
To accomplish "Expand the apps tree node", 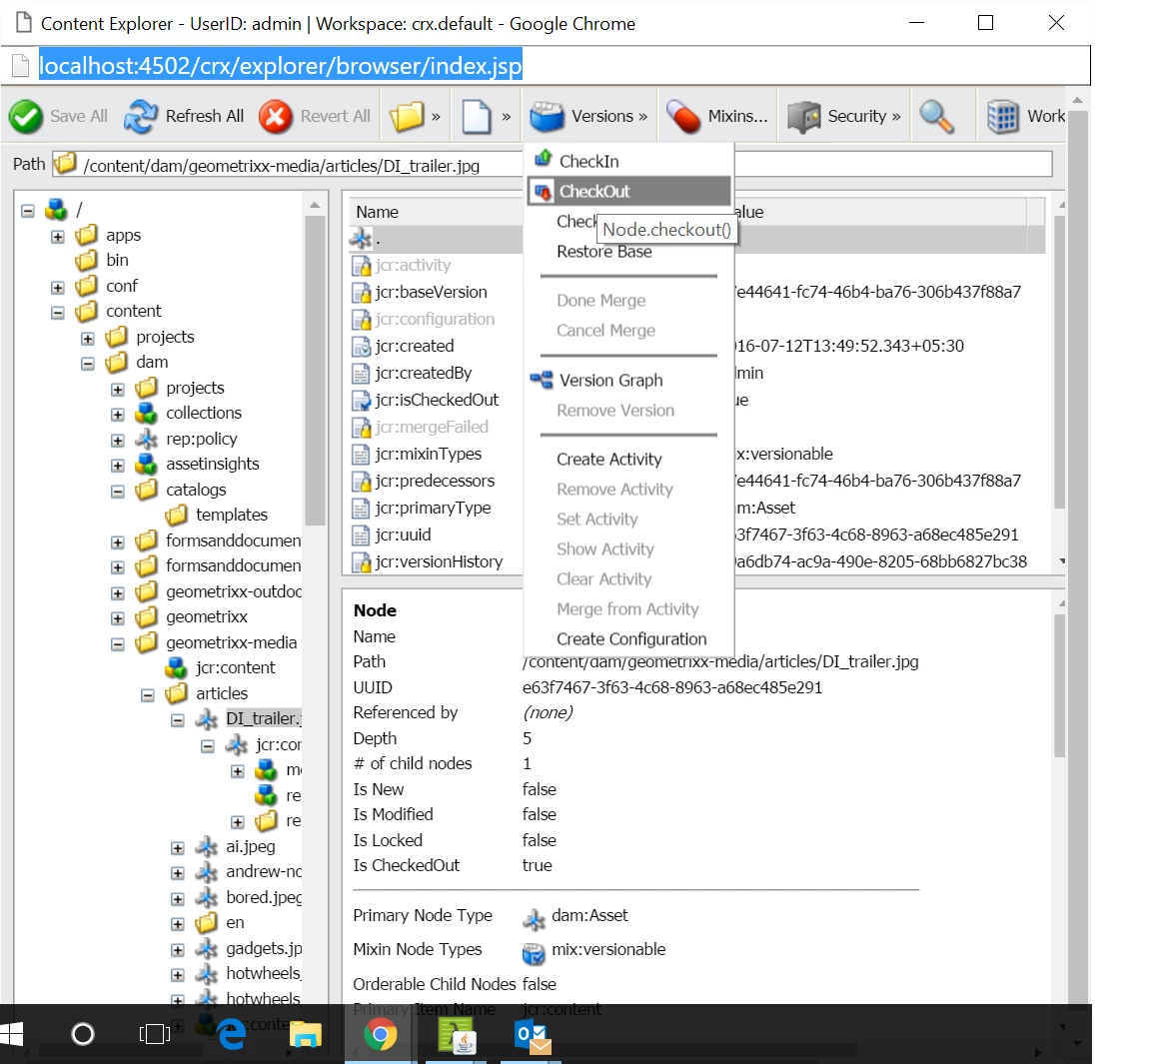I will pos(57,237).
